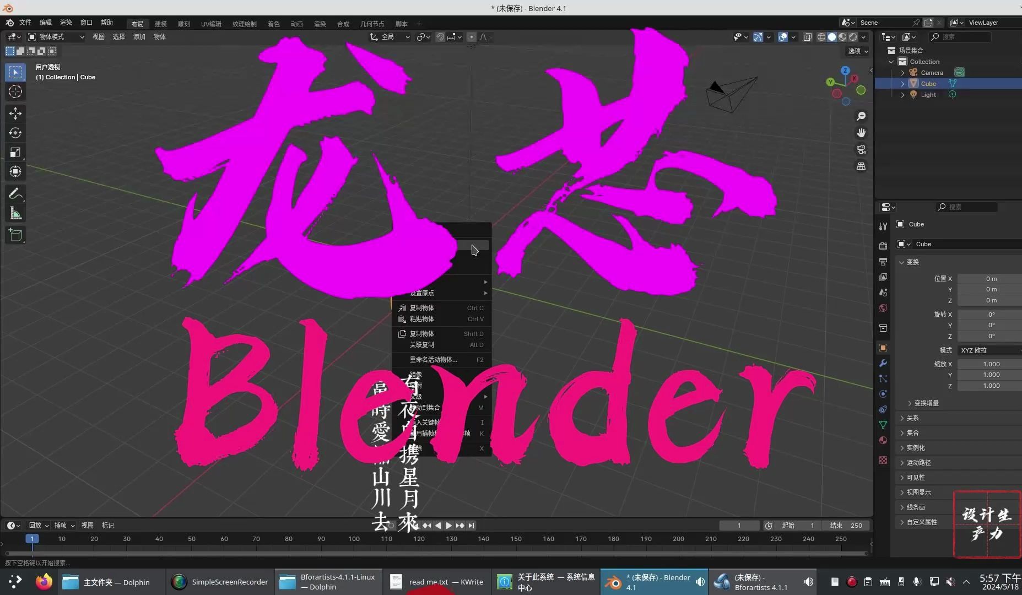The width and height of the screenshot is (1022, 595).
Task: Activate the Rotate tool
Action: (15, 133)
